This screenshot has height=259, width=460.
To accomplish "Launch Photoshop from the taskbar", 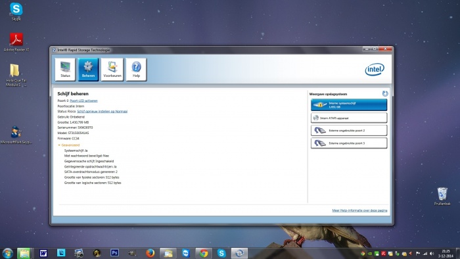I will point(114,253).
